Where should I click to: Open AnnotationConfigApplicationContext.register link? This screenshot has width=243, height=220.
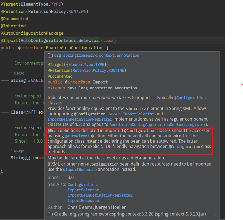[x=158, y=124]
